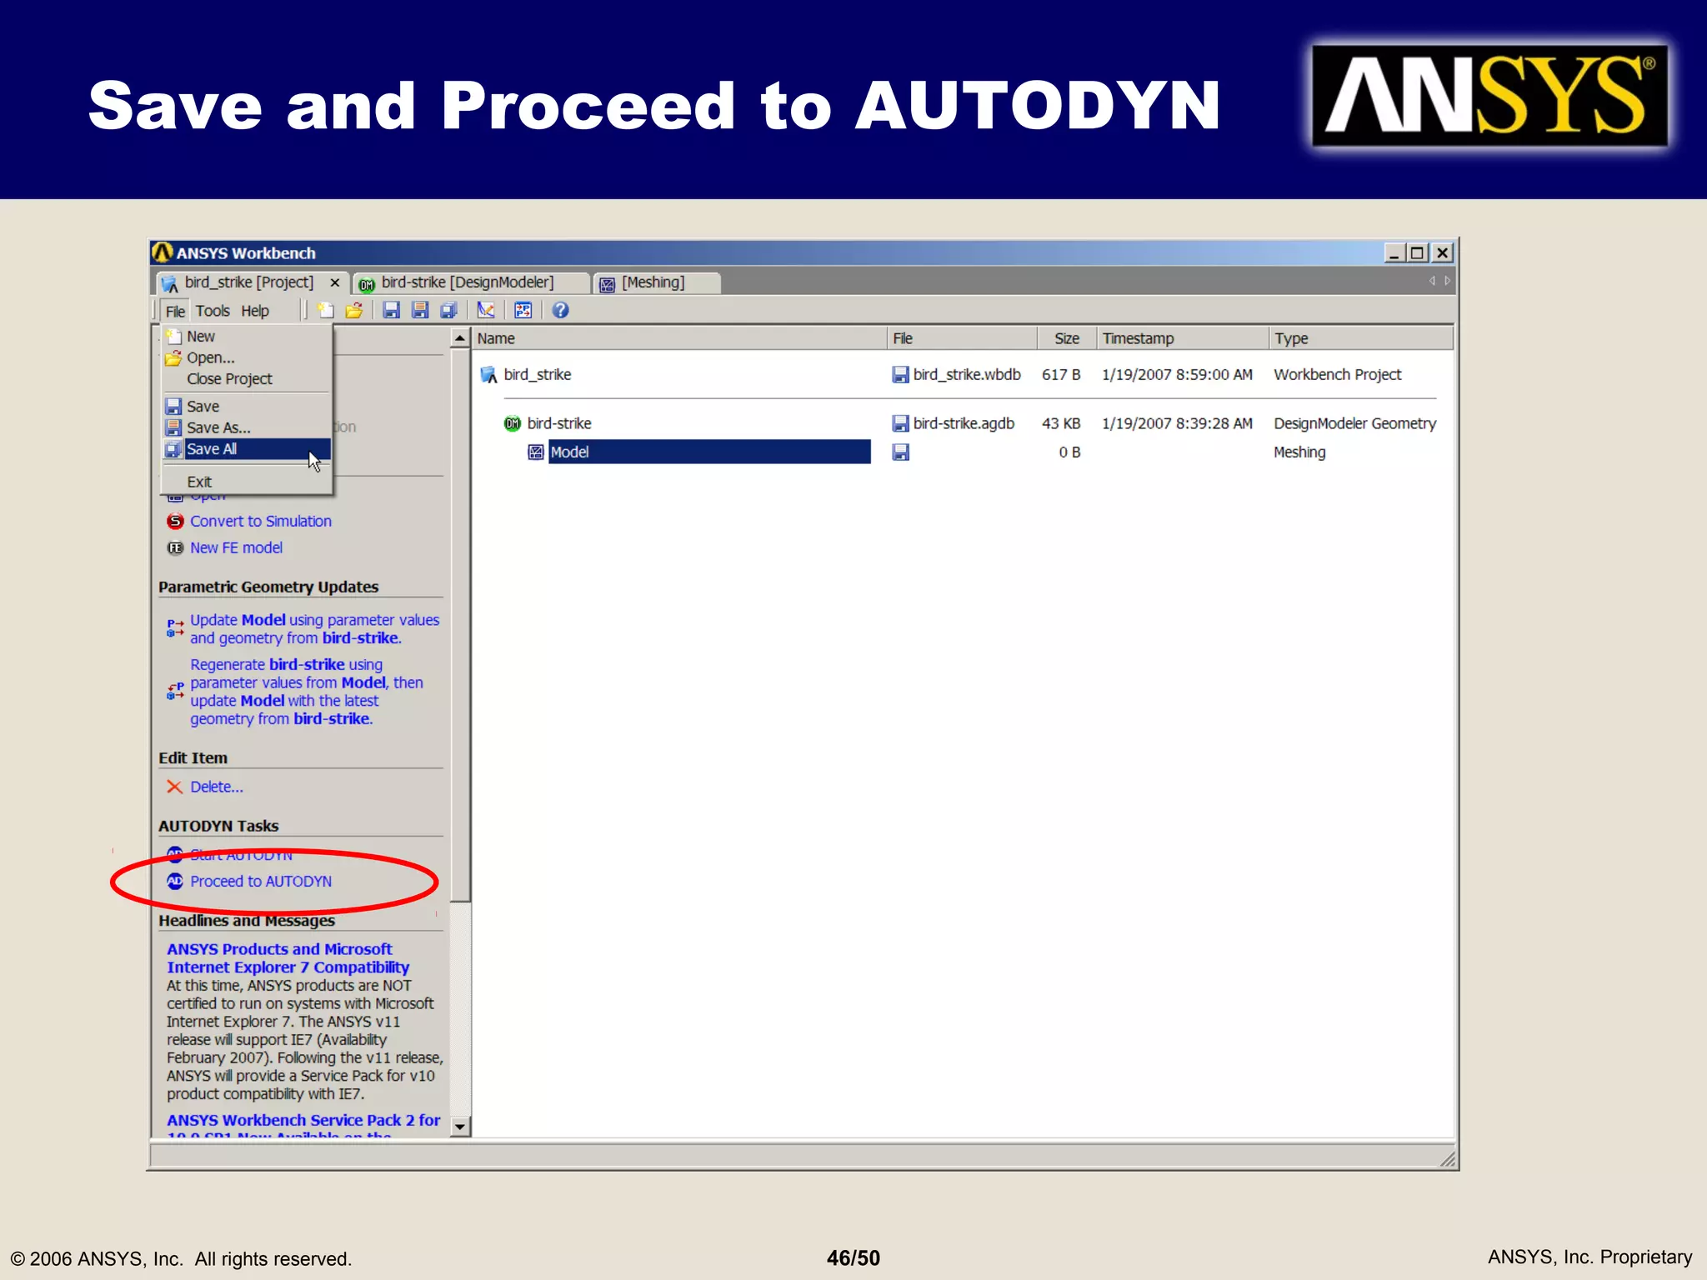The width and height of the screenshot is (1707, 1280).
Task: Click the Proceed to AUTODYN link
Action: click(x=261, y=881)
